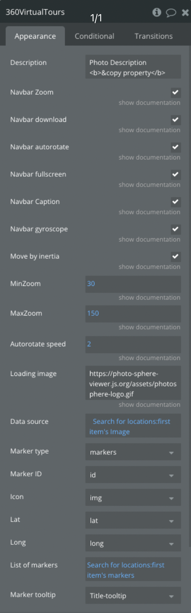Open the Marker type dropdown
The height and width of the screenshot is (613, 191).
[x=133, y=452]
